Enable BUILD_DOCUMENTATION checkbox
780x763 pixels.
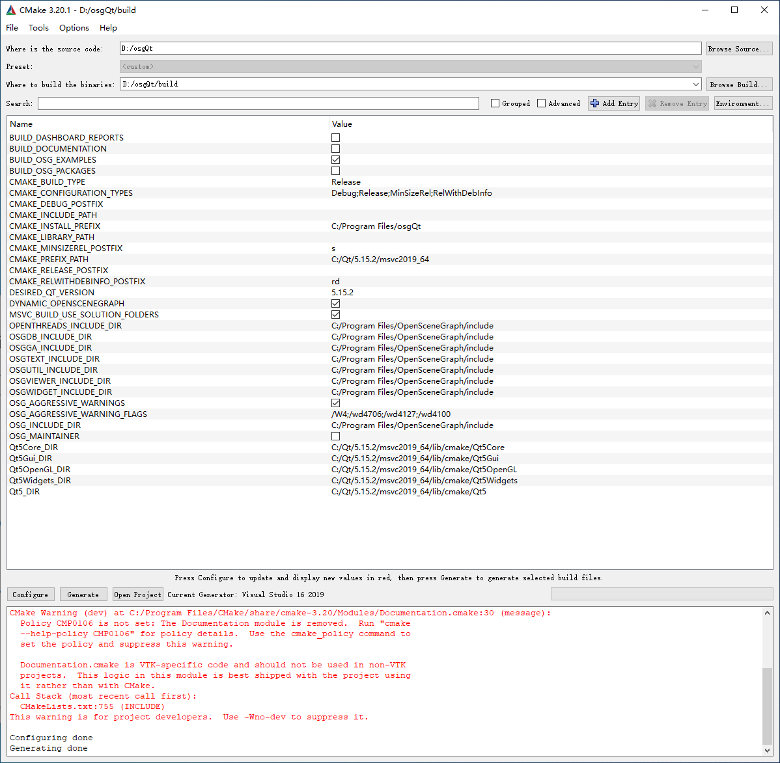coord(335,148)
